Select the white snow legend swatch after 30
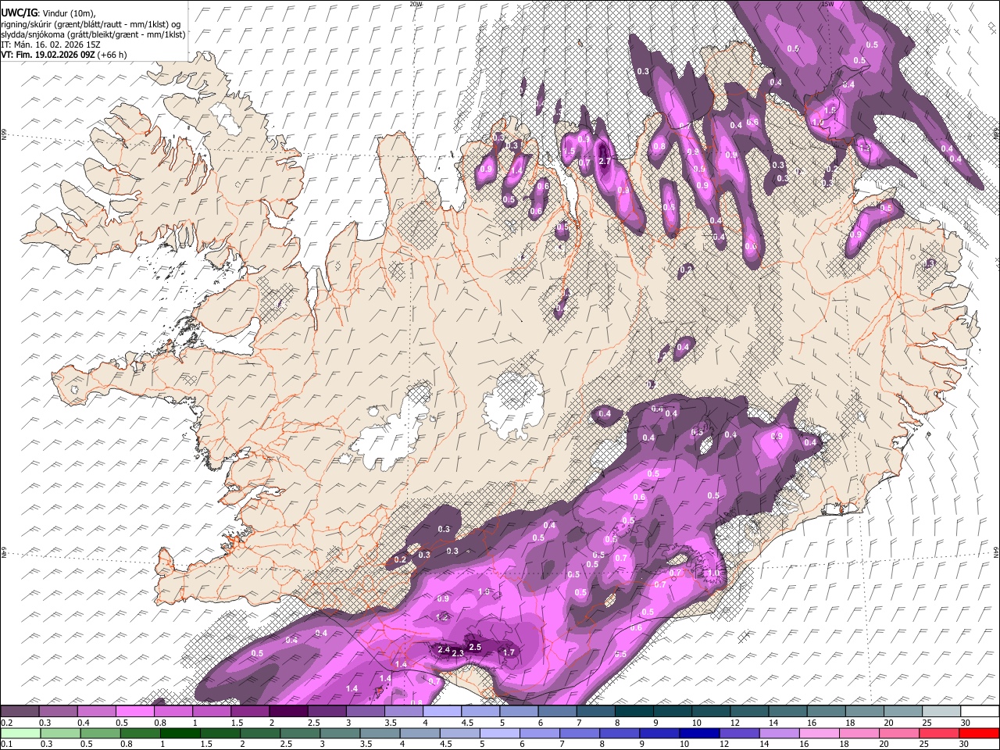 tap(980, 711)
